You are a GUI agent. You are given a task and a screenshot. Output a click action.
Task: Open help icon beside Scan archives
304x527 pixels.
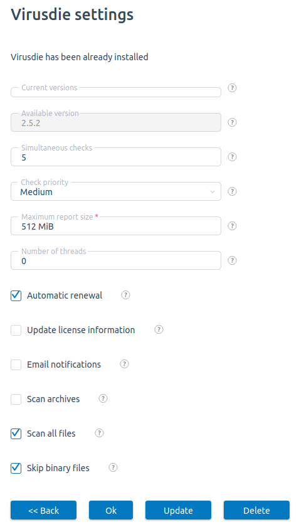[x=103, y=398]
